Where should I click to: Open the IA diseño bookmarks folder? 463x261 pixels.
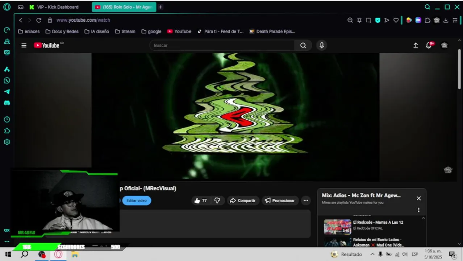click(97, 32)
